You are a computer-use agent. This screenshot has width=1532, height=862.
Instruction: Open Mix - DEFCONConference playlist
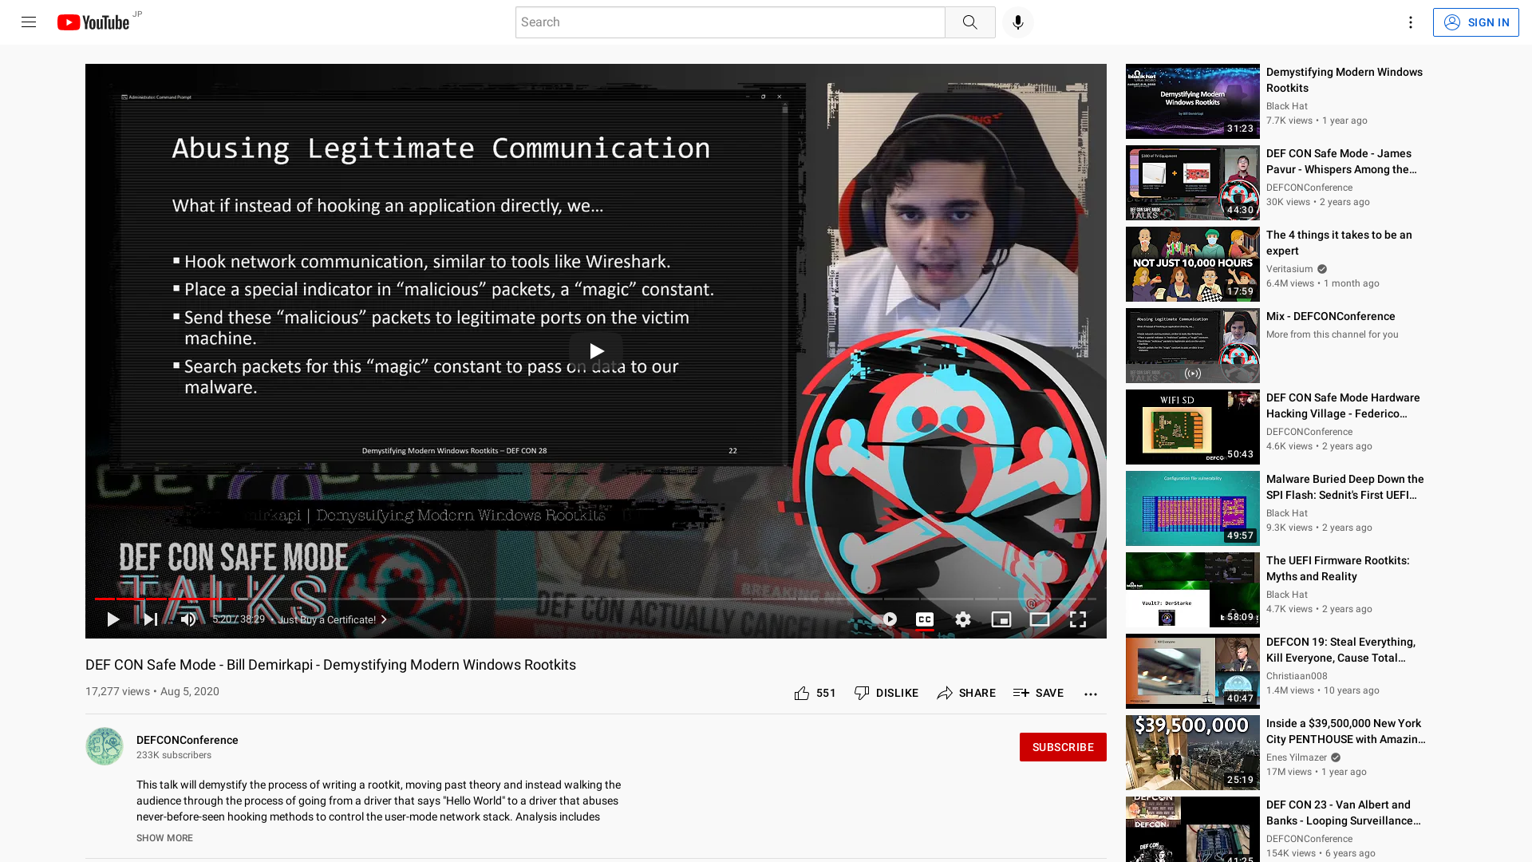[x=1330, y=316]
